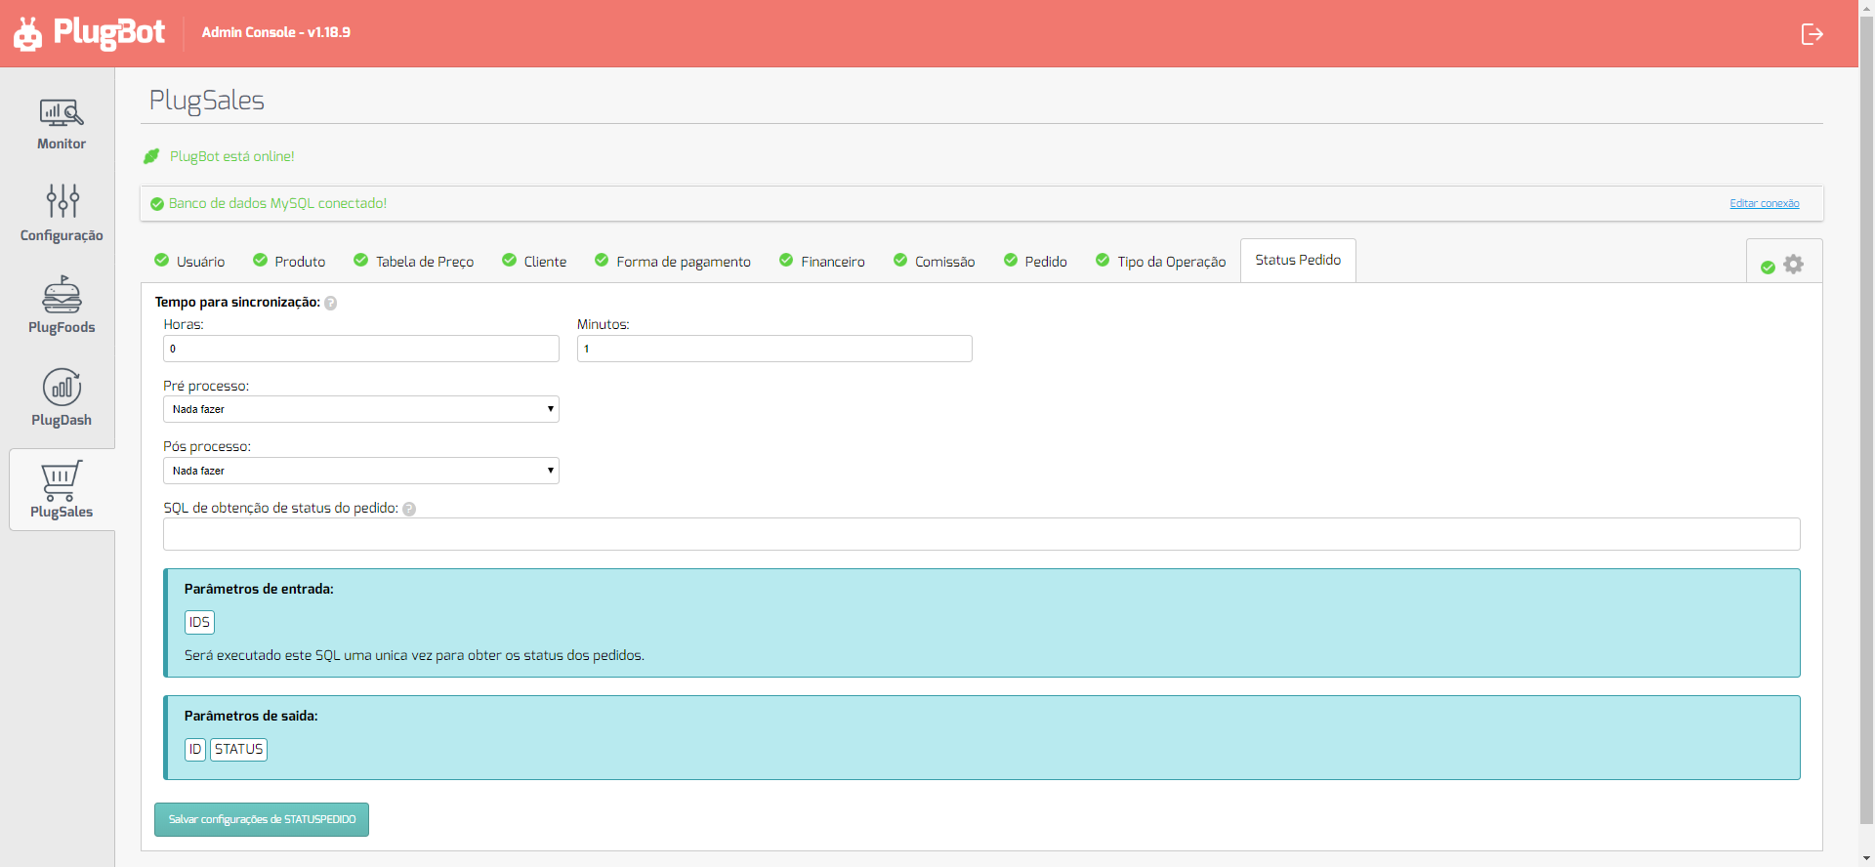1875x867 pixels.
Task: Open the Tabela de Preço tab
Action: pos(414,261)
